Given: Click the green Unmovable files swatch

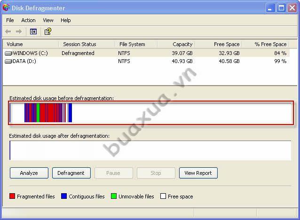Looking at the screenshot, I should 114,196.
